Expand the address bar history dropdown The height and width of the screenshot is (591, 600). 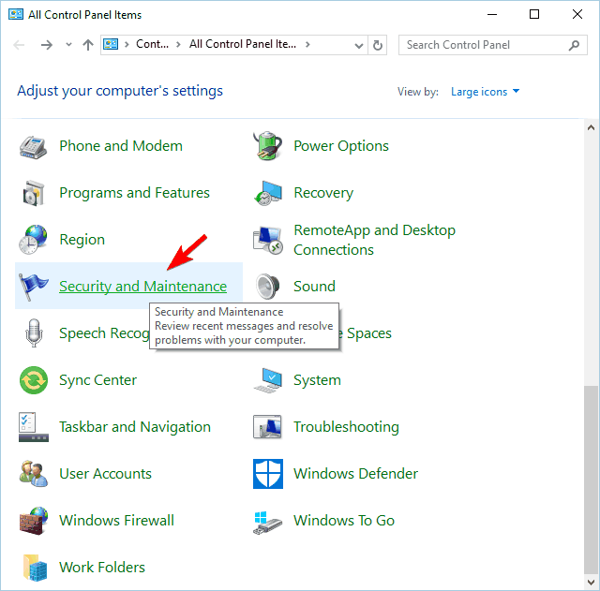point(358,46)
